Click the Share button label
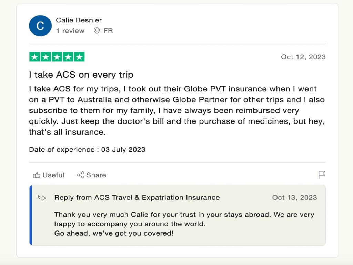 [96, 175]
